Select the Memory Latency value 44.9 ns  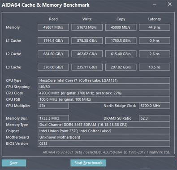[155, 27]
